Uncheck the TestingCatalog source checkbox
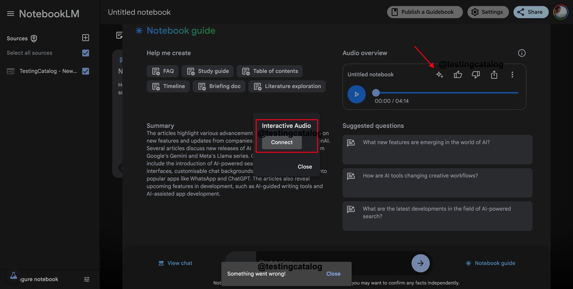 (85, 71)
